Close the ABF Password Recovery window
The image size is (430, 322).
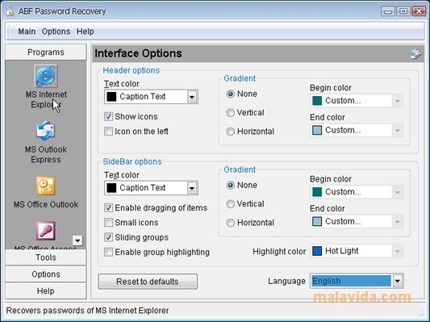point(419,11)
